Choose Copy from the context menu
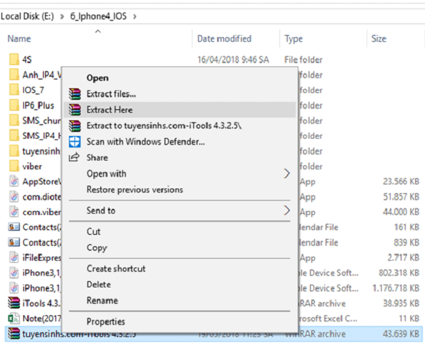The height and width of the screenshot is (351, 425). 179,247
